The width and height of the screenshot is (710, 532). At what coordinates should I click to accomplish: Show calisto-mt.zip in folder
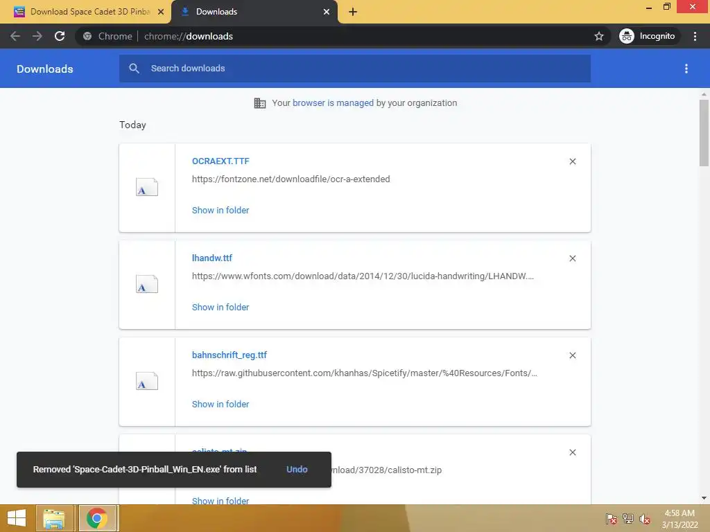pos(220,500)
